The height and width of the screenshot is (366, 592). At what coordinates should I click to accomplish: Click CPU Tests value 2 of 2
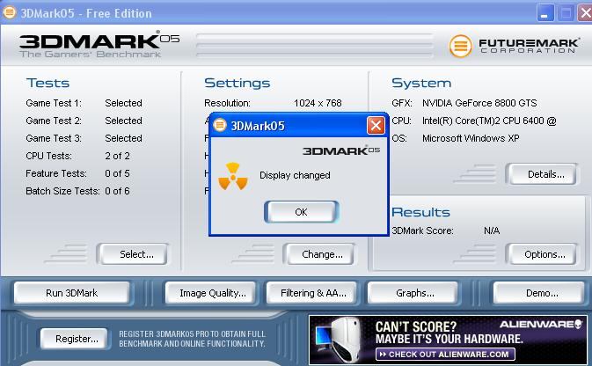[117, 156]
